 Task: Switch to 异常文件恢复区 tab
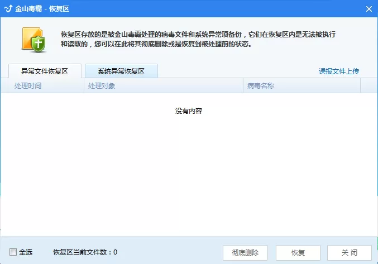45,71
